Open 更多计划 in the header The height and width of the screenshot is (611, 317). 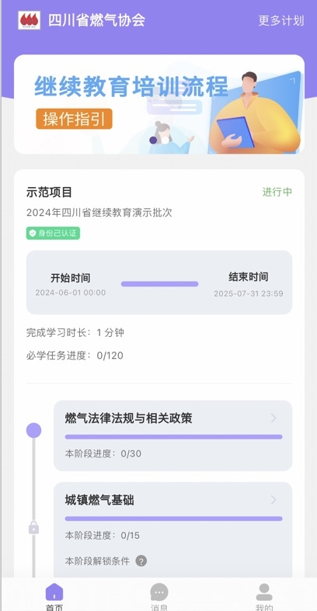point(281,20)
